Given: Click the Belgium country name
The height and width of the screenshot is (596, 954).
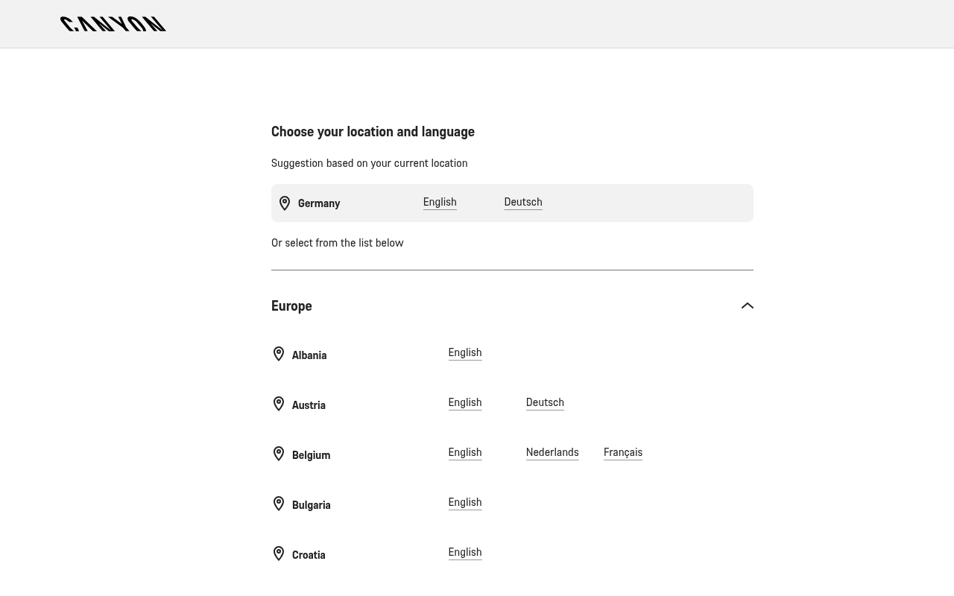Looking at the screenshot, I should click(x=311, y=455).
